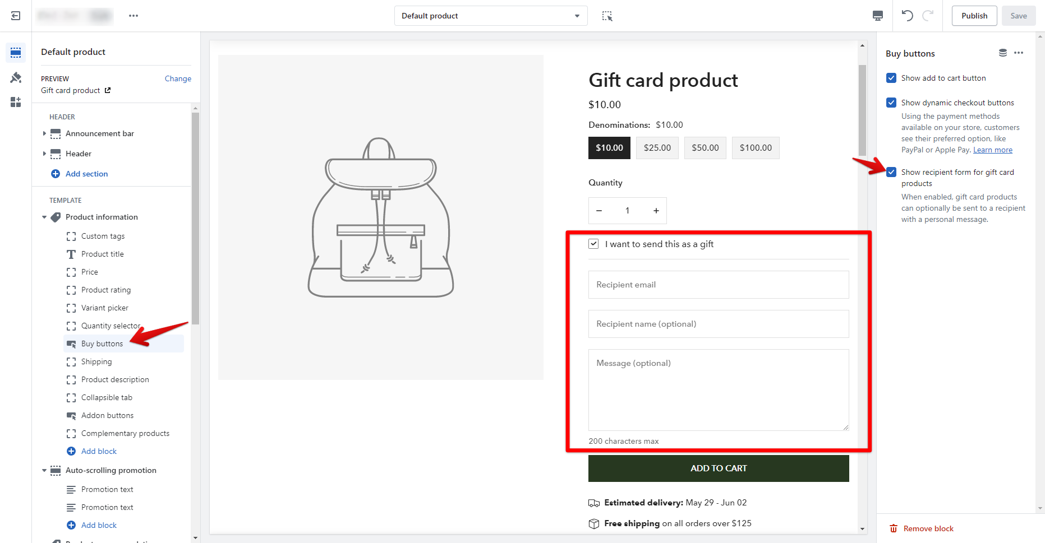
Task: Uncheck I want to send this as a gift
Action: point(593,244)
